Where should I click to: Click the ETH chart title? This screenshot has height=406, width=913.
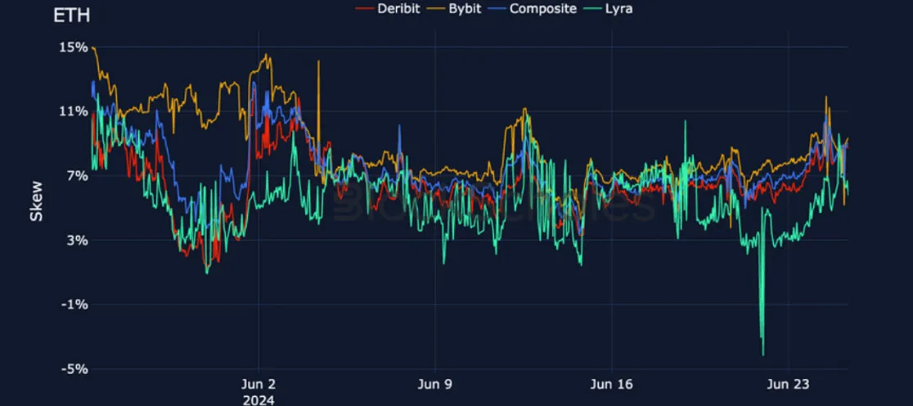click(x=72, y=16)
